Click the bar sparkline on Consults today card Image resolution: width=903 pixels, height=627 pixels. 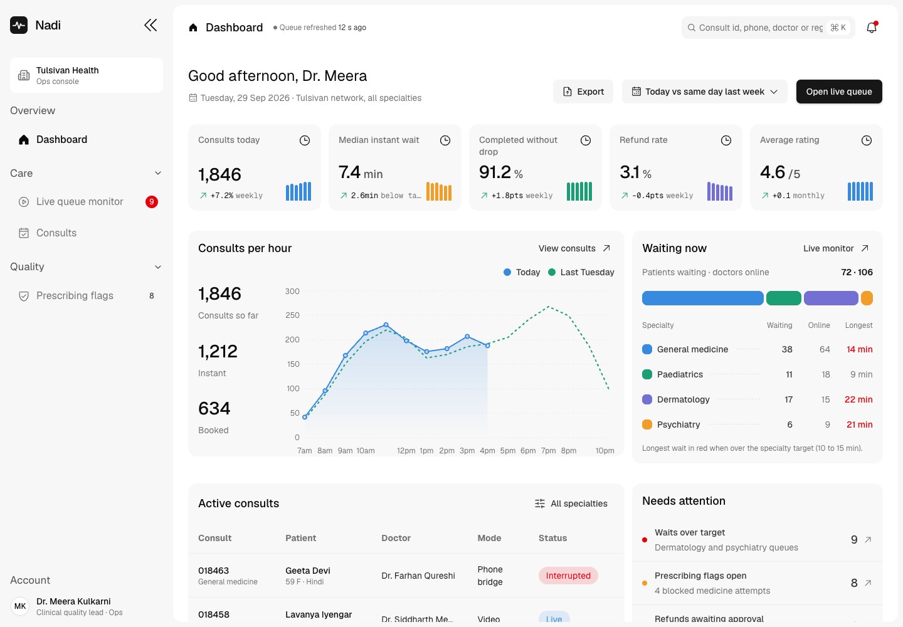pos(298,191)
